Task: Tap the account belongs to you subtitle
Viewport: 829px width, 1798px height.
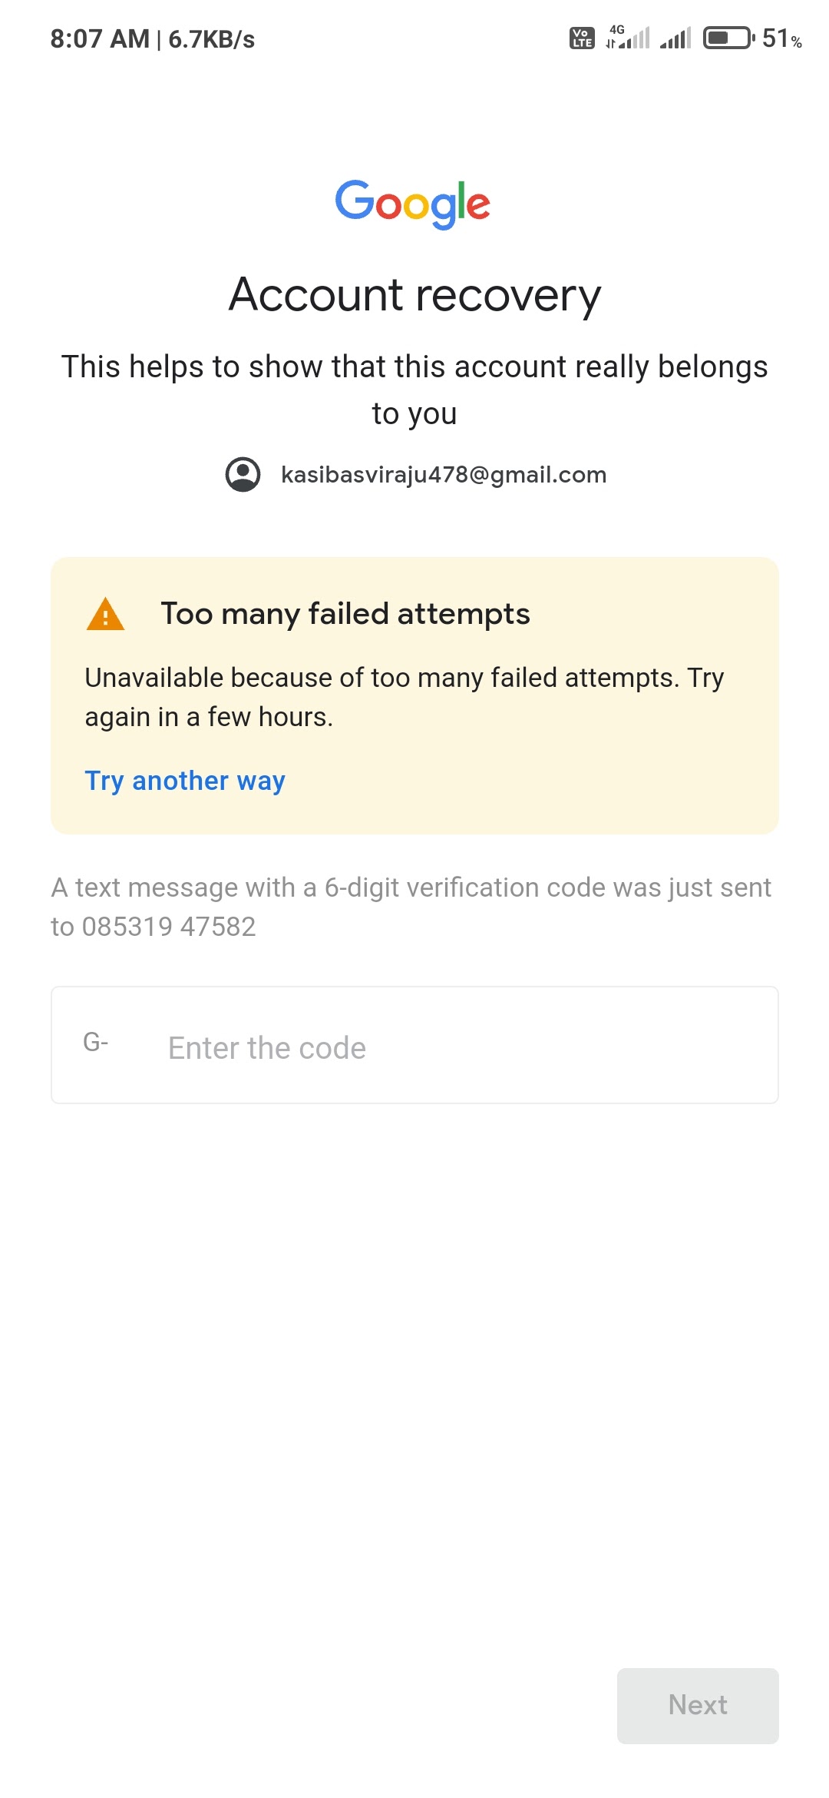Action: [x=414, y=390]
